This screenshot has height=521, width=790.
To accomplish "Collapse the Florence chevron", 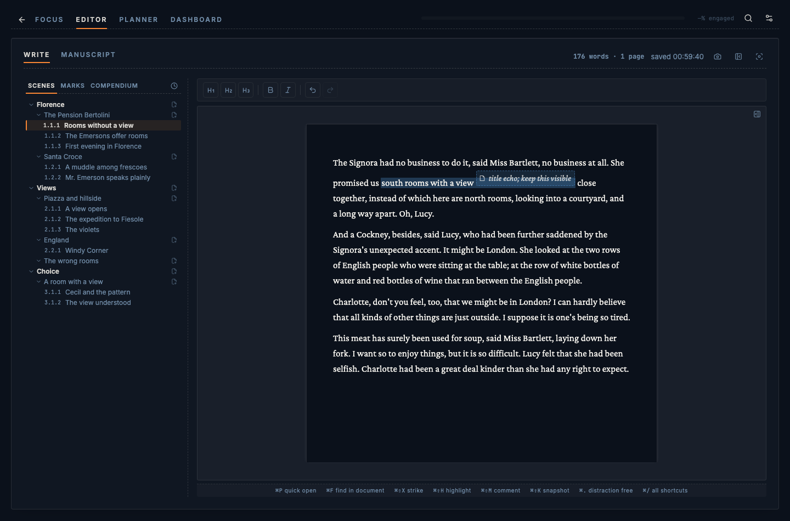I will point(31,105).
